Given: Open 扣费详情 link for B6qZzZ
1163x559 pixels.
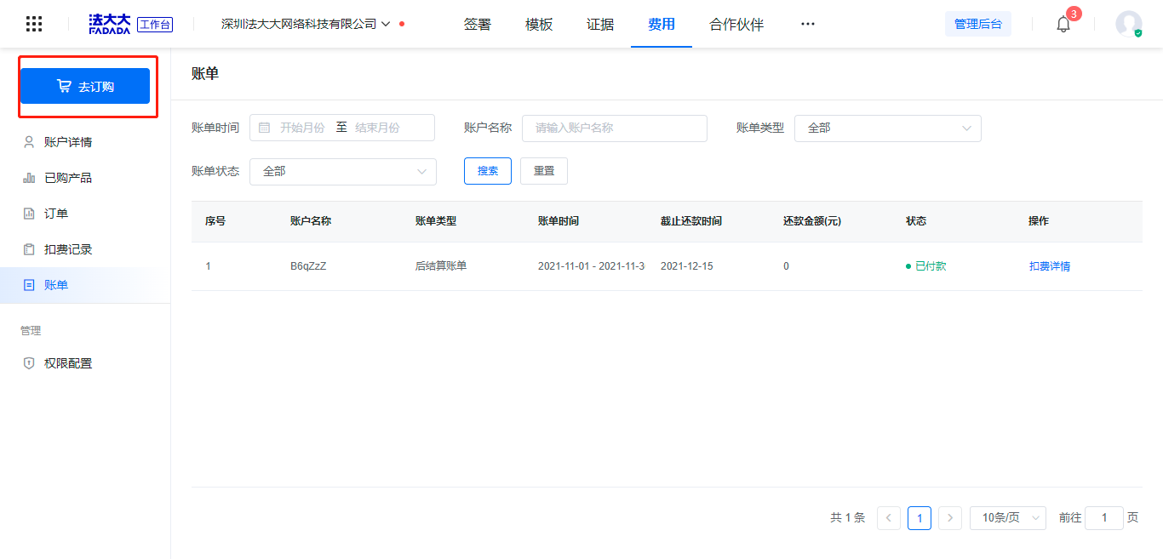Looking at the screenshot, I should pyautogui.click(x=1050, y=266).
